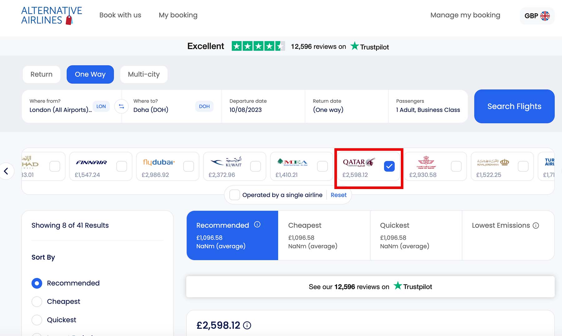Screen dimensions: 562x336
Task: Open the GBP currency selector
Action: click(x=537, y=16)
